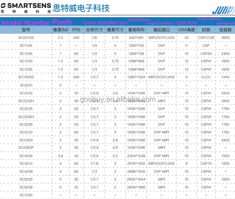Select the 型号 column header
235x199 pixels.
[x=26, y=30]
